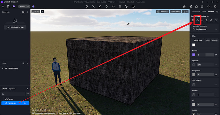This screenshot has width=220, height=115.
Task: Click the Specular map thumbnail
Action: [194, 65]
